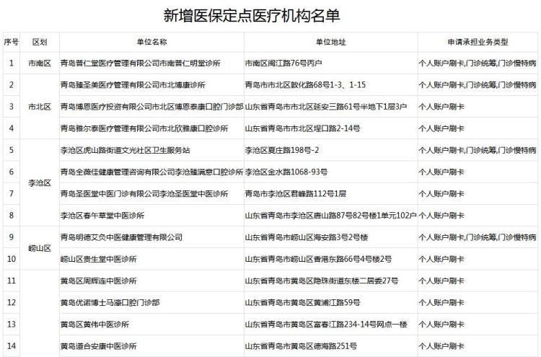Click 个人账户刷卡 cell for 博恩泰康口腔门诊部 row
The width and height of the screenshot is (541, 357).
(478, 107)
